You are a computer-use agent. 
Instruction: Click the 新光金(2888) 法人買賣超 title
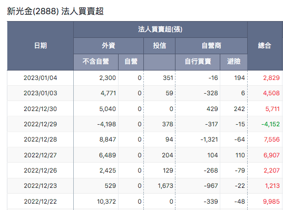(55, 11)
